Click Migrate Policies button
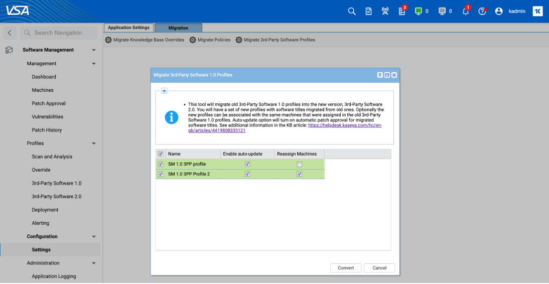 click(x=214, y=40)
